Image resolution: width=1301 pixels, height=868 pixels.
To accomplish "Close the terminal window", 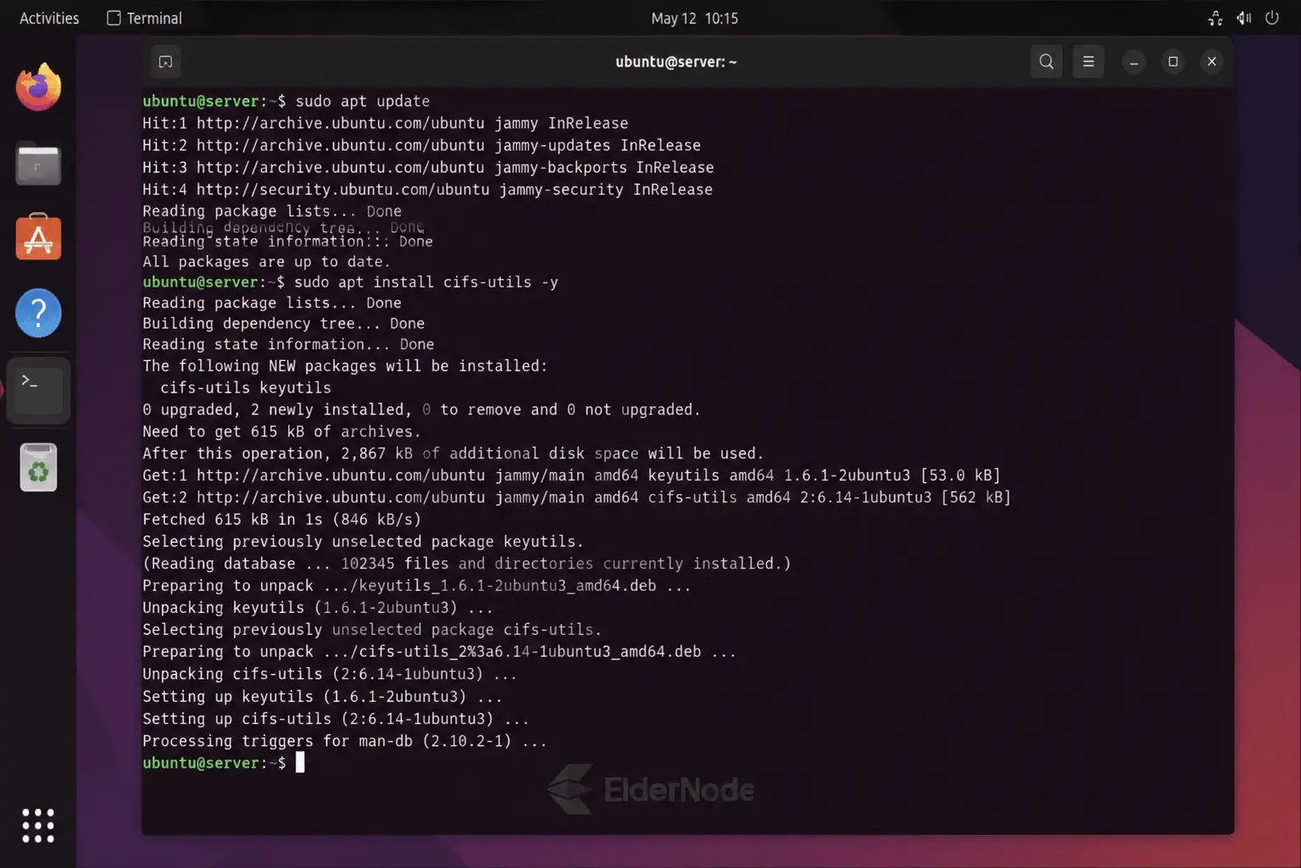I will (1212, 62).
